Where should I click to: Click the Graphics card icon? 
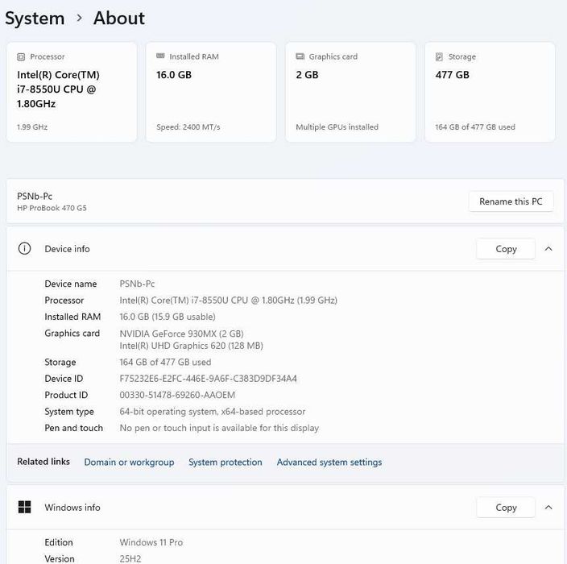(300, 56)
